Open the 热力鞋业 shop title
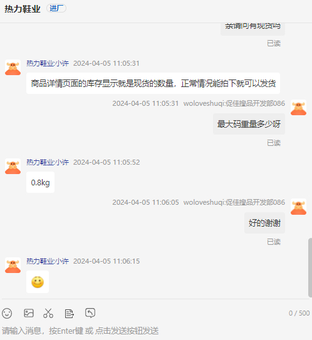Screen dimensions: 312x340 [23, 9]
